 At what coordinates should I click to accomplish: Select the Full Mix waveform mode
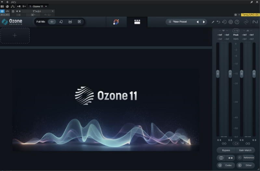pyautogui.click(x=52, y=22)
